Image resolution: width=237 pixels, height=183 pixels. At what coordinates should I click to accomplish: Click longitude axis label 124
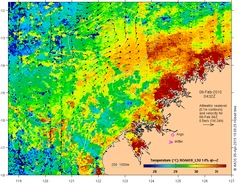[152, 181]
